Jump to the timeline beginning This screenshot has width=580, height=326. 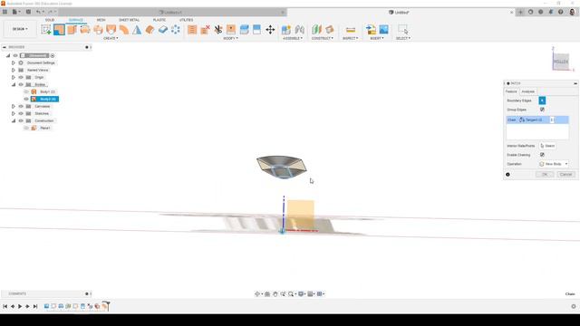tap(5, 306)
